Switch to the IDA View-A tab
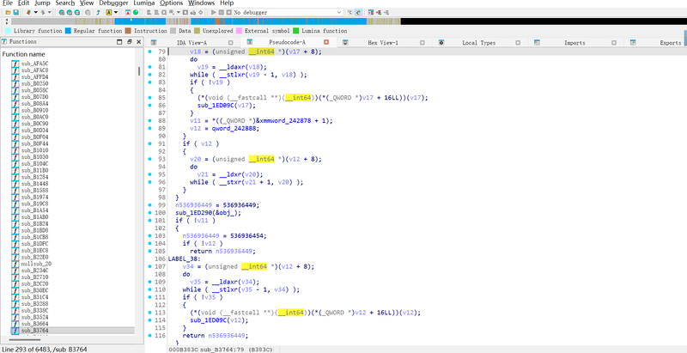687x353 pixels. tap(192, 42)
